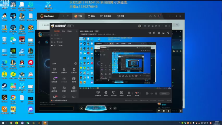Open the gift box icon in stream header
Image resolution: width=222 pixels, height=125 pixels.
pos(150,33)
